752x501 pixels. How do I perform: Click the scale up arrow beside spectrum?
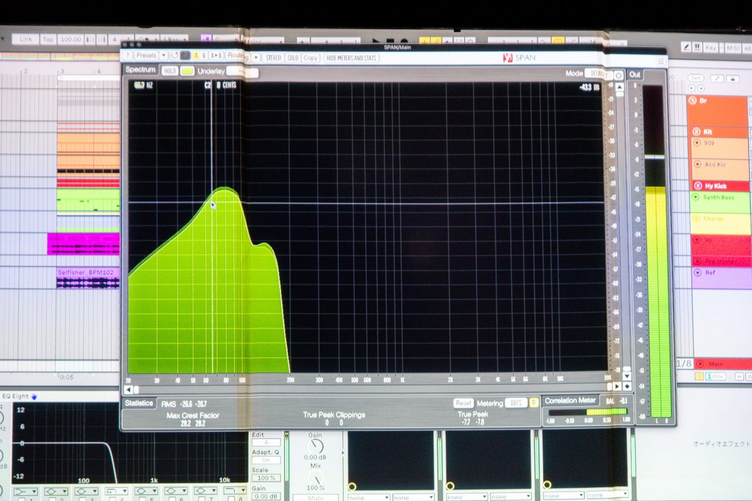point(619,86)
